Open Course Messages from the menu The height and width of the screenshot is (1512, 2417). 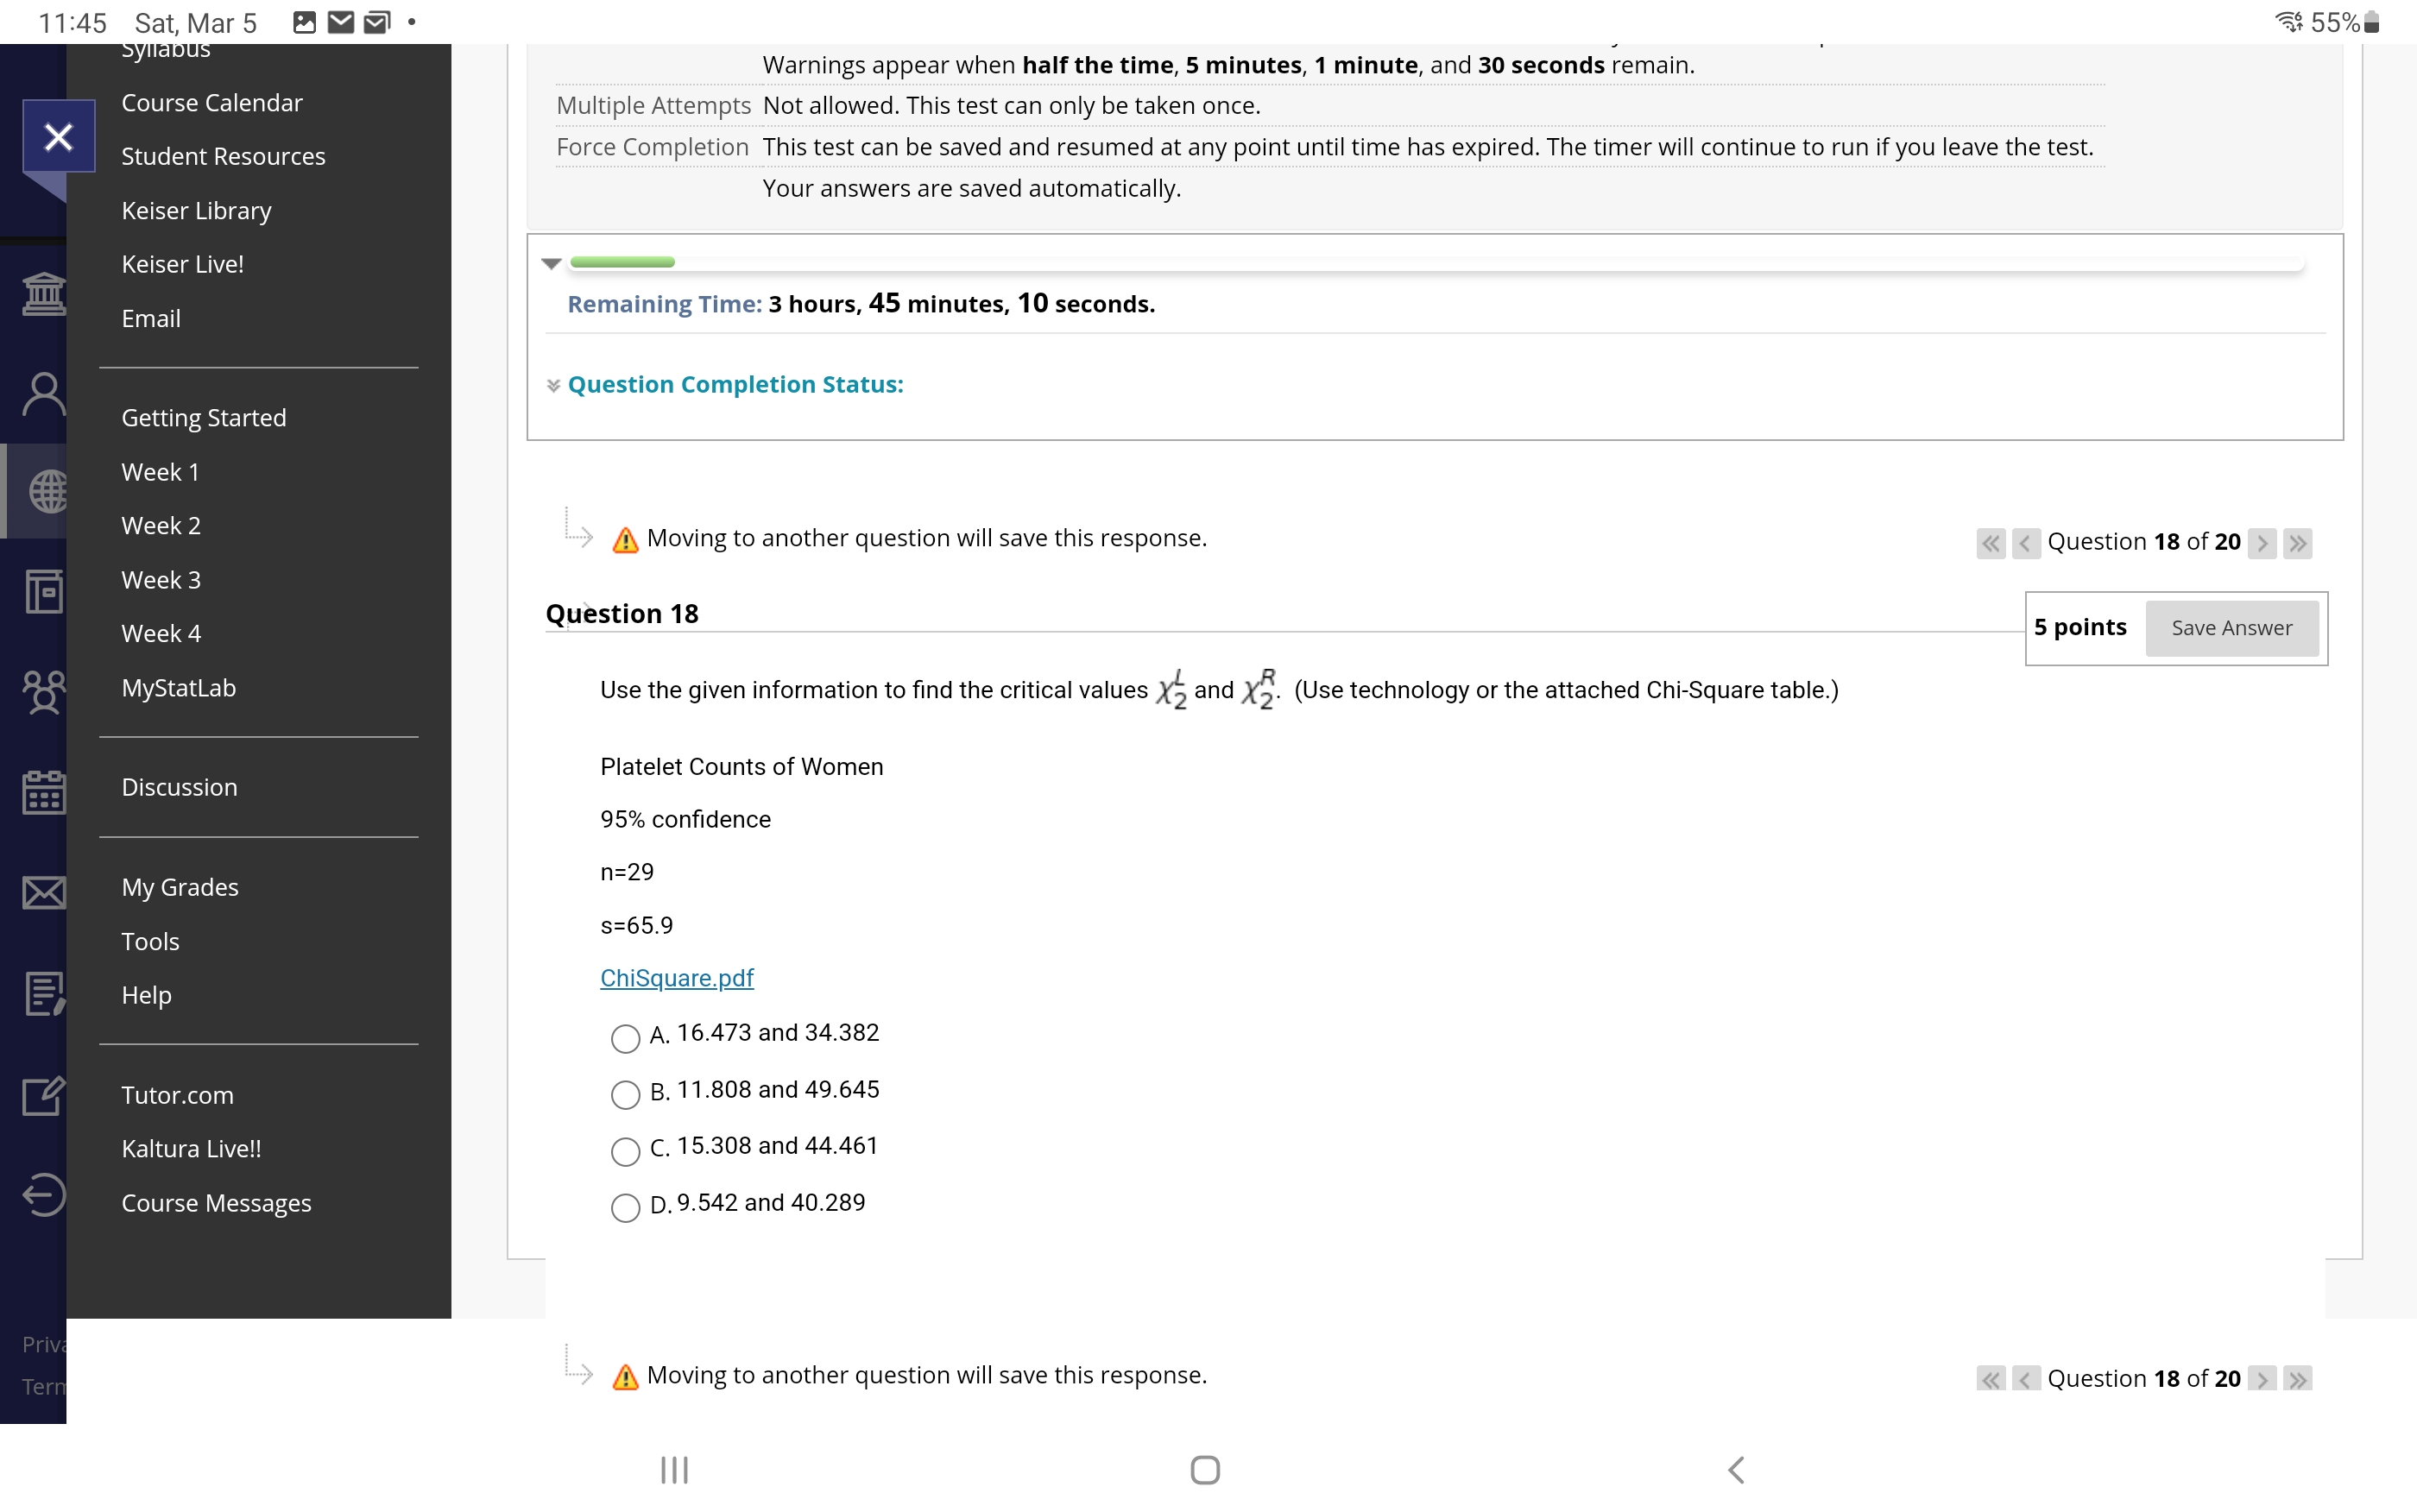(216, 1203)
